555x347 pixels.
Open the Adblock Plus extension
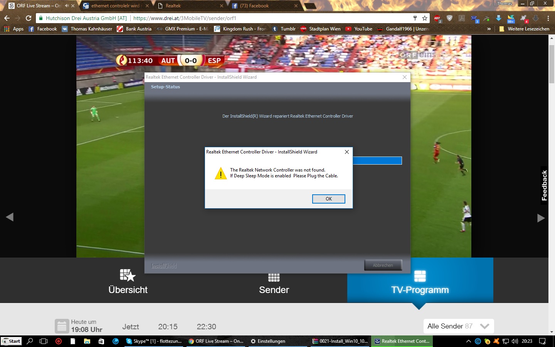click(x=437, y=18)
